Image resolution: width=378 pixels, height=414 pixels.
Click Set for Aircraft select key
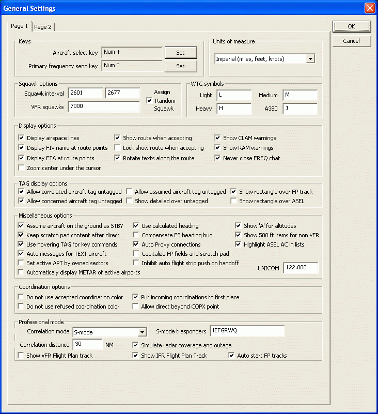point(181,53)
